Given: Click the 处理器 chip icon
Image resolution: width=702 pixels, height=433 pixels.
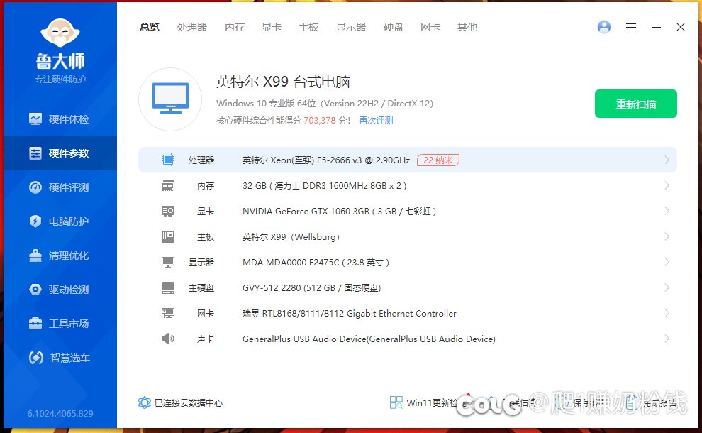Looking at the screenshot, I should [168, 160].
